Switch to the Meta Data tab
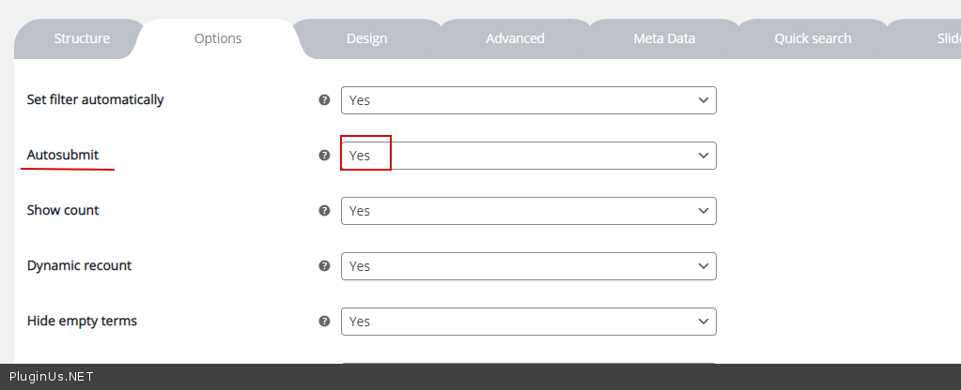Screen dimensions: 961x390 coord(664,38)
